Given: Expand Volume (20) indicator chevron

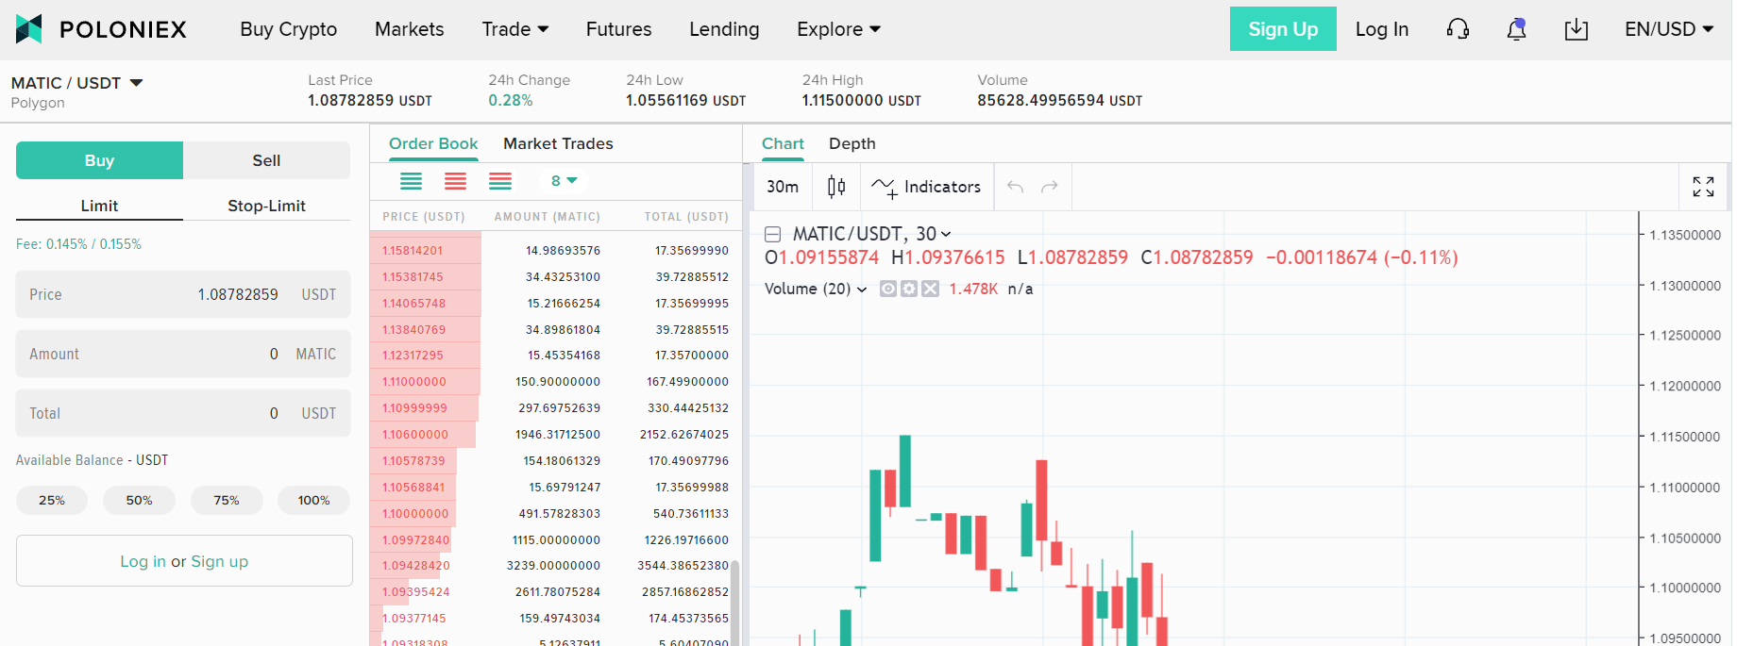Looking at the screenshot, I should tap(862, 290).
